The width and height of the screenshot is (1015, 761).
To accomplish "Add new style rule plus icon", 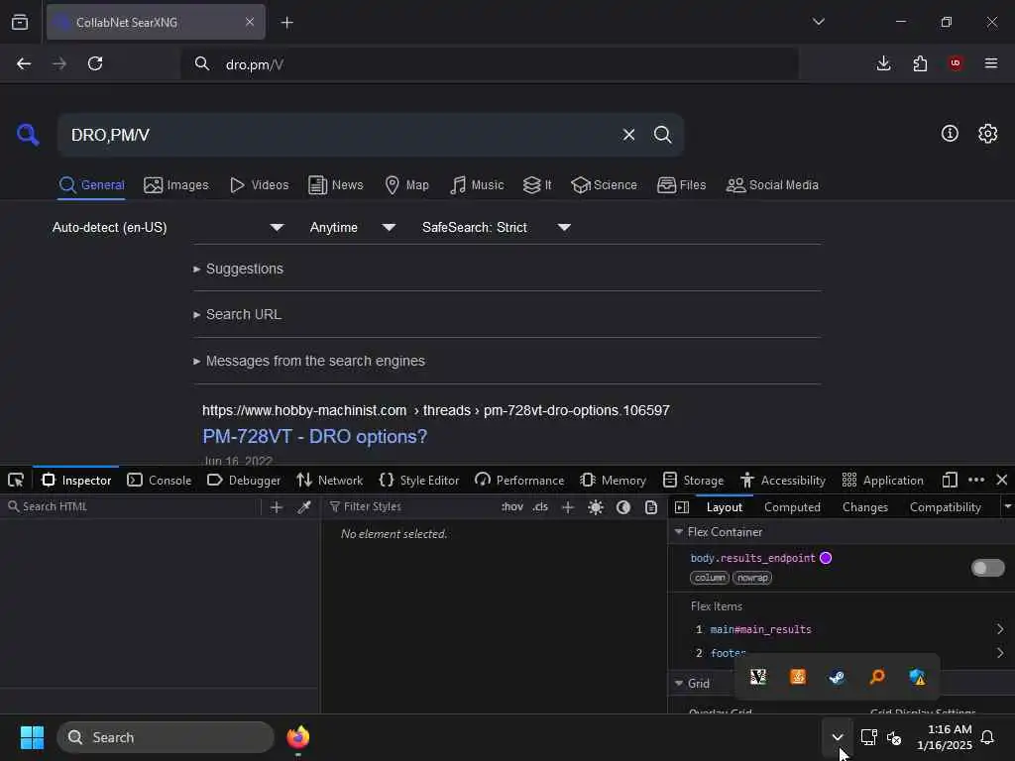I will [x=568, y=507].
